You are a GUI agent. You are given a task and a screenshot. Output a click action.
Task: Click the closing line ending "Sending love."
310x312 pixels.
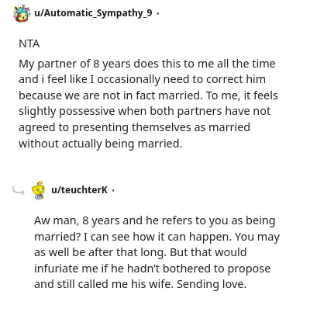[x=140, y=284]
